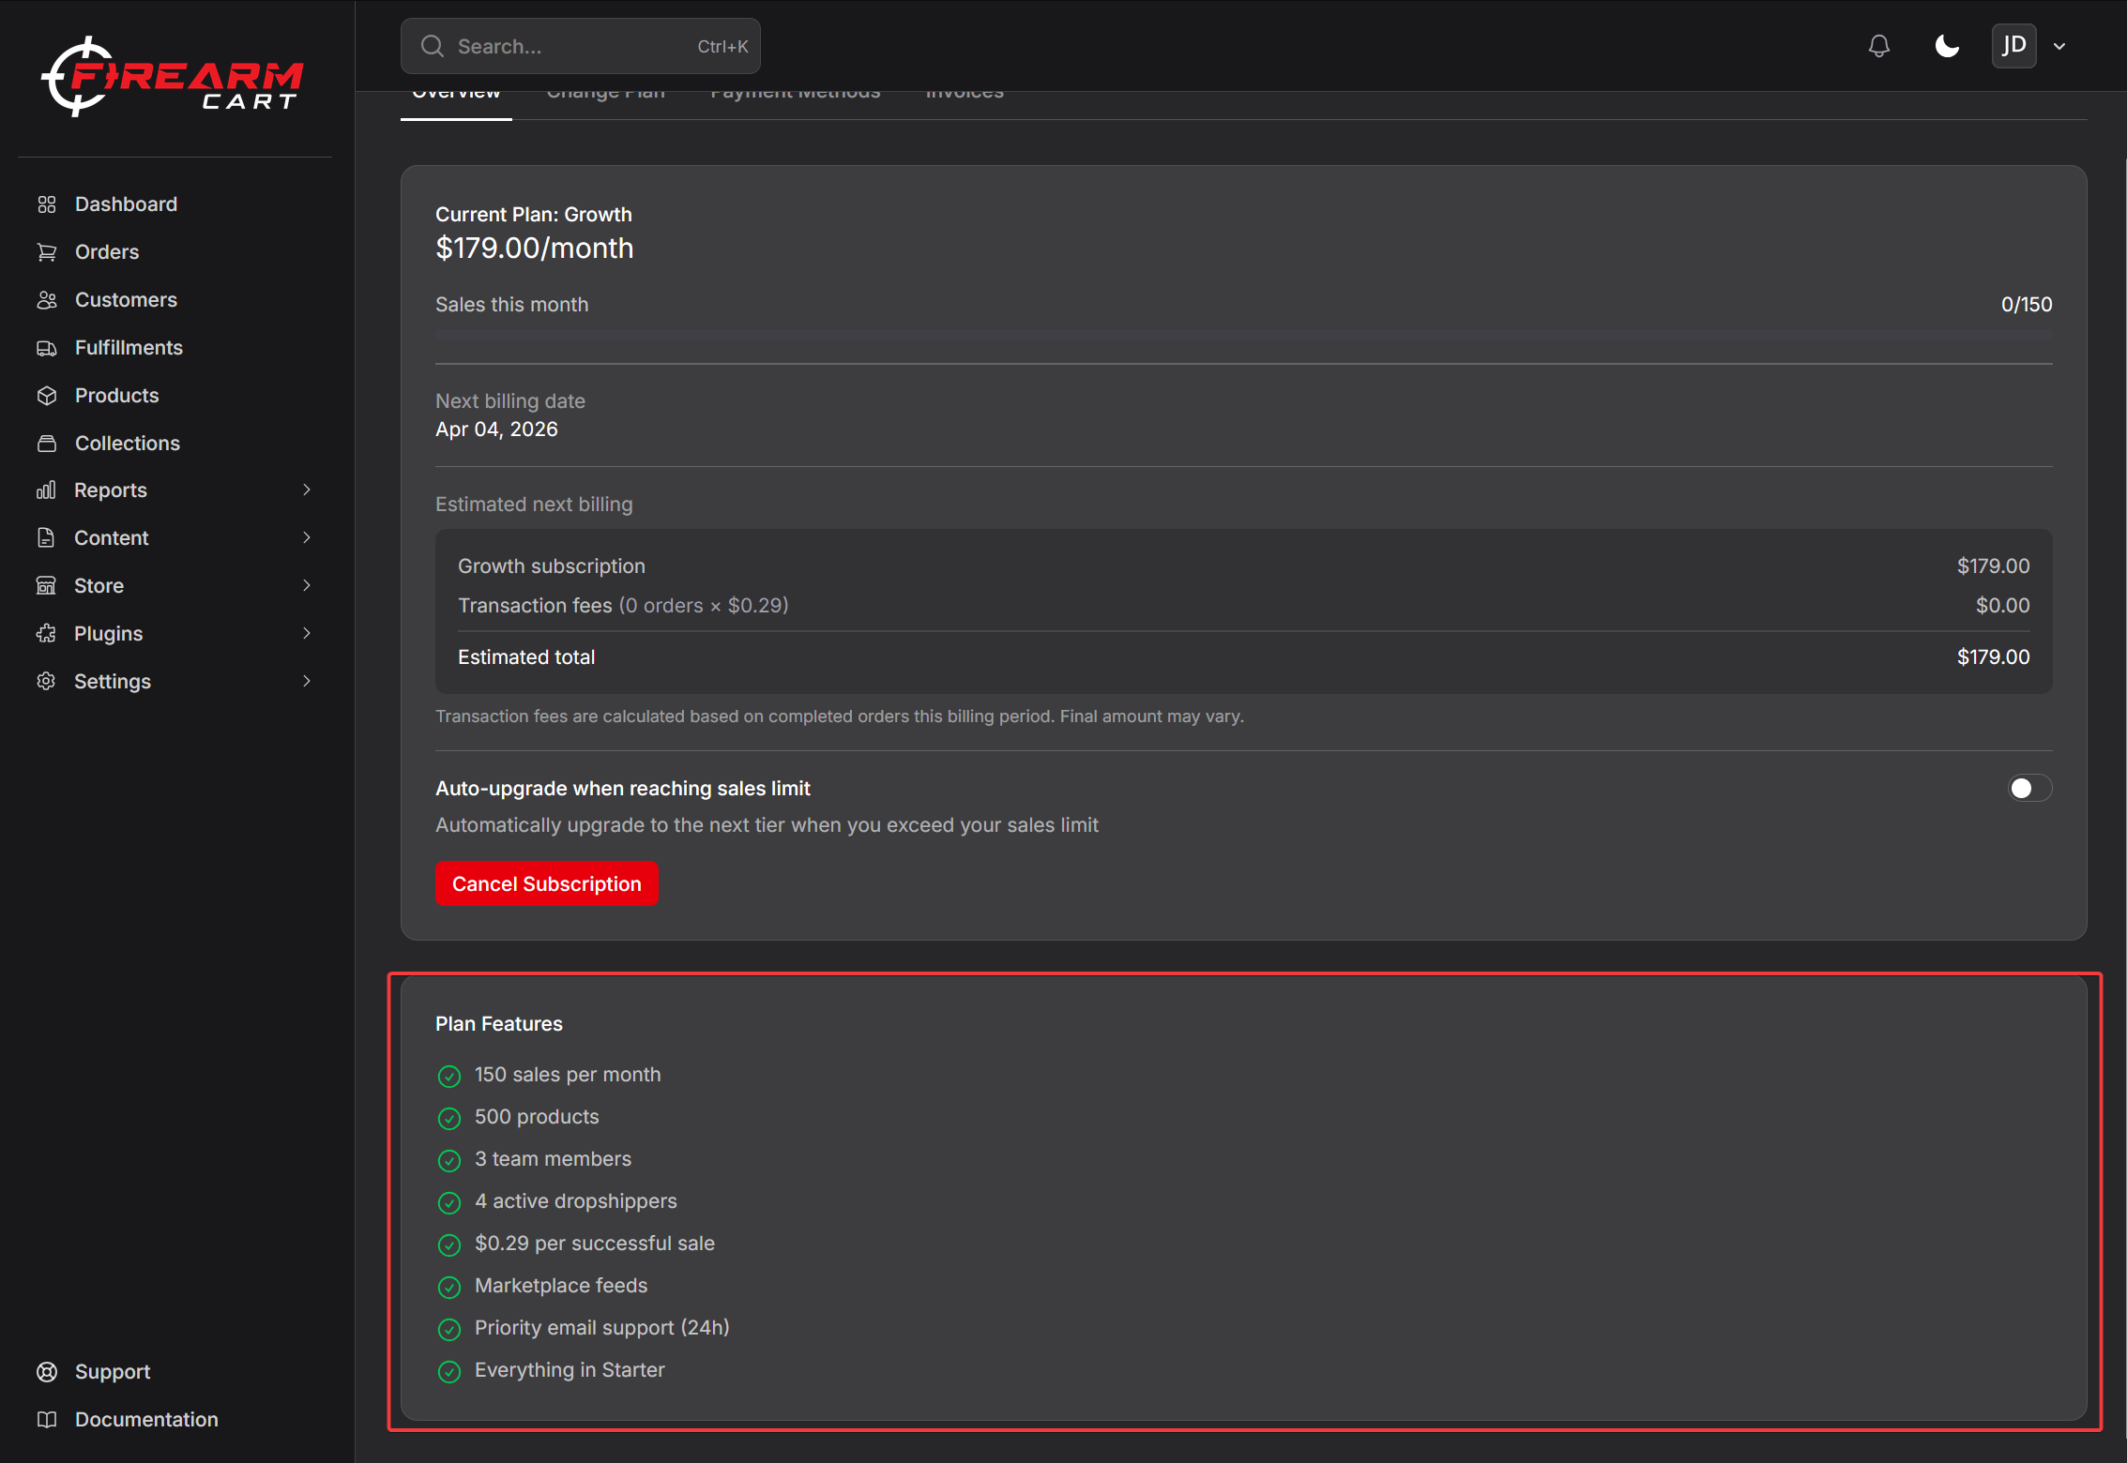
Task: Click the Plan Features heading
Action: [499, 1024]
